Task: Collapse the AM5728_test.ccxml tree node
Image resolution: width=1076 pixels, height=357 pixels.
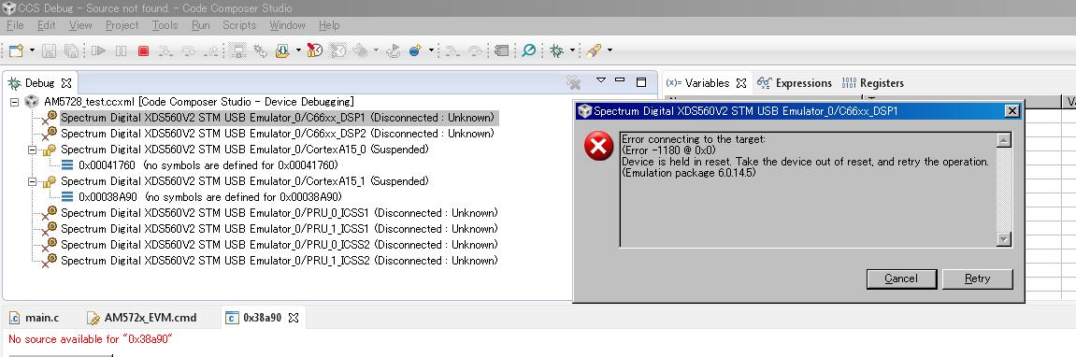Action: pos(14,102)
